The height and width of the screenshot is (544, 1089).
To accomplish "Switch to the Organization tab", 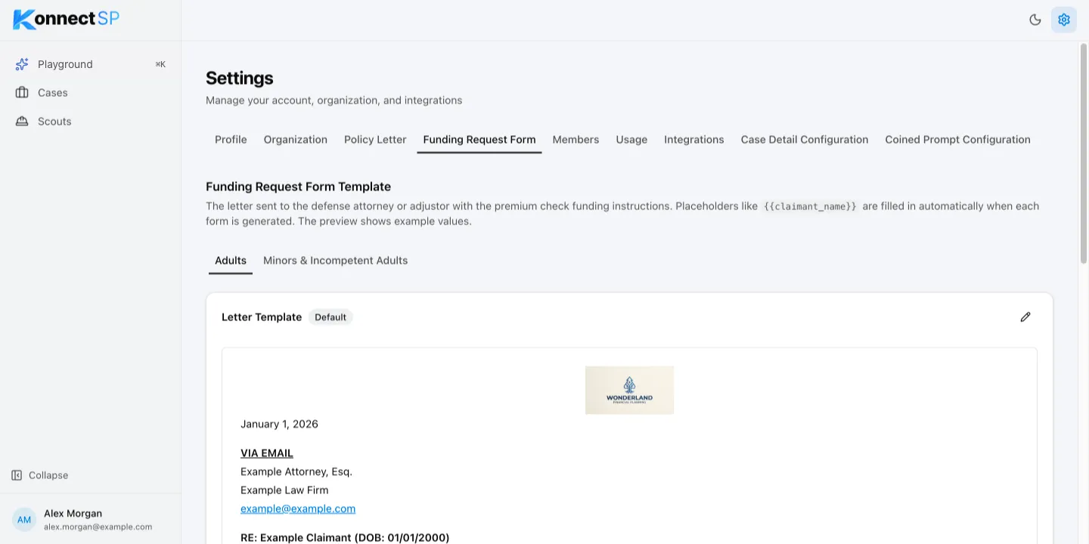I will 296,140.
